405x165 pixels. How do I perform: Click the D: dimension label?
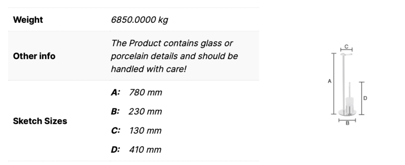pos(116,150)
